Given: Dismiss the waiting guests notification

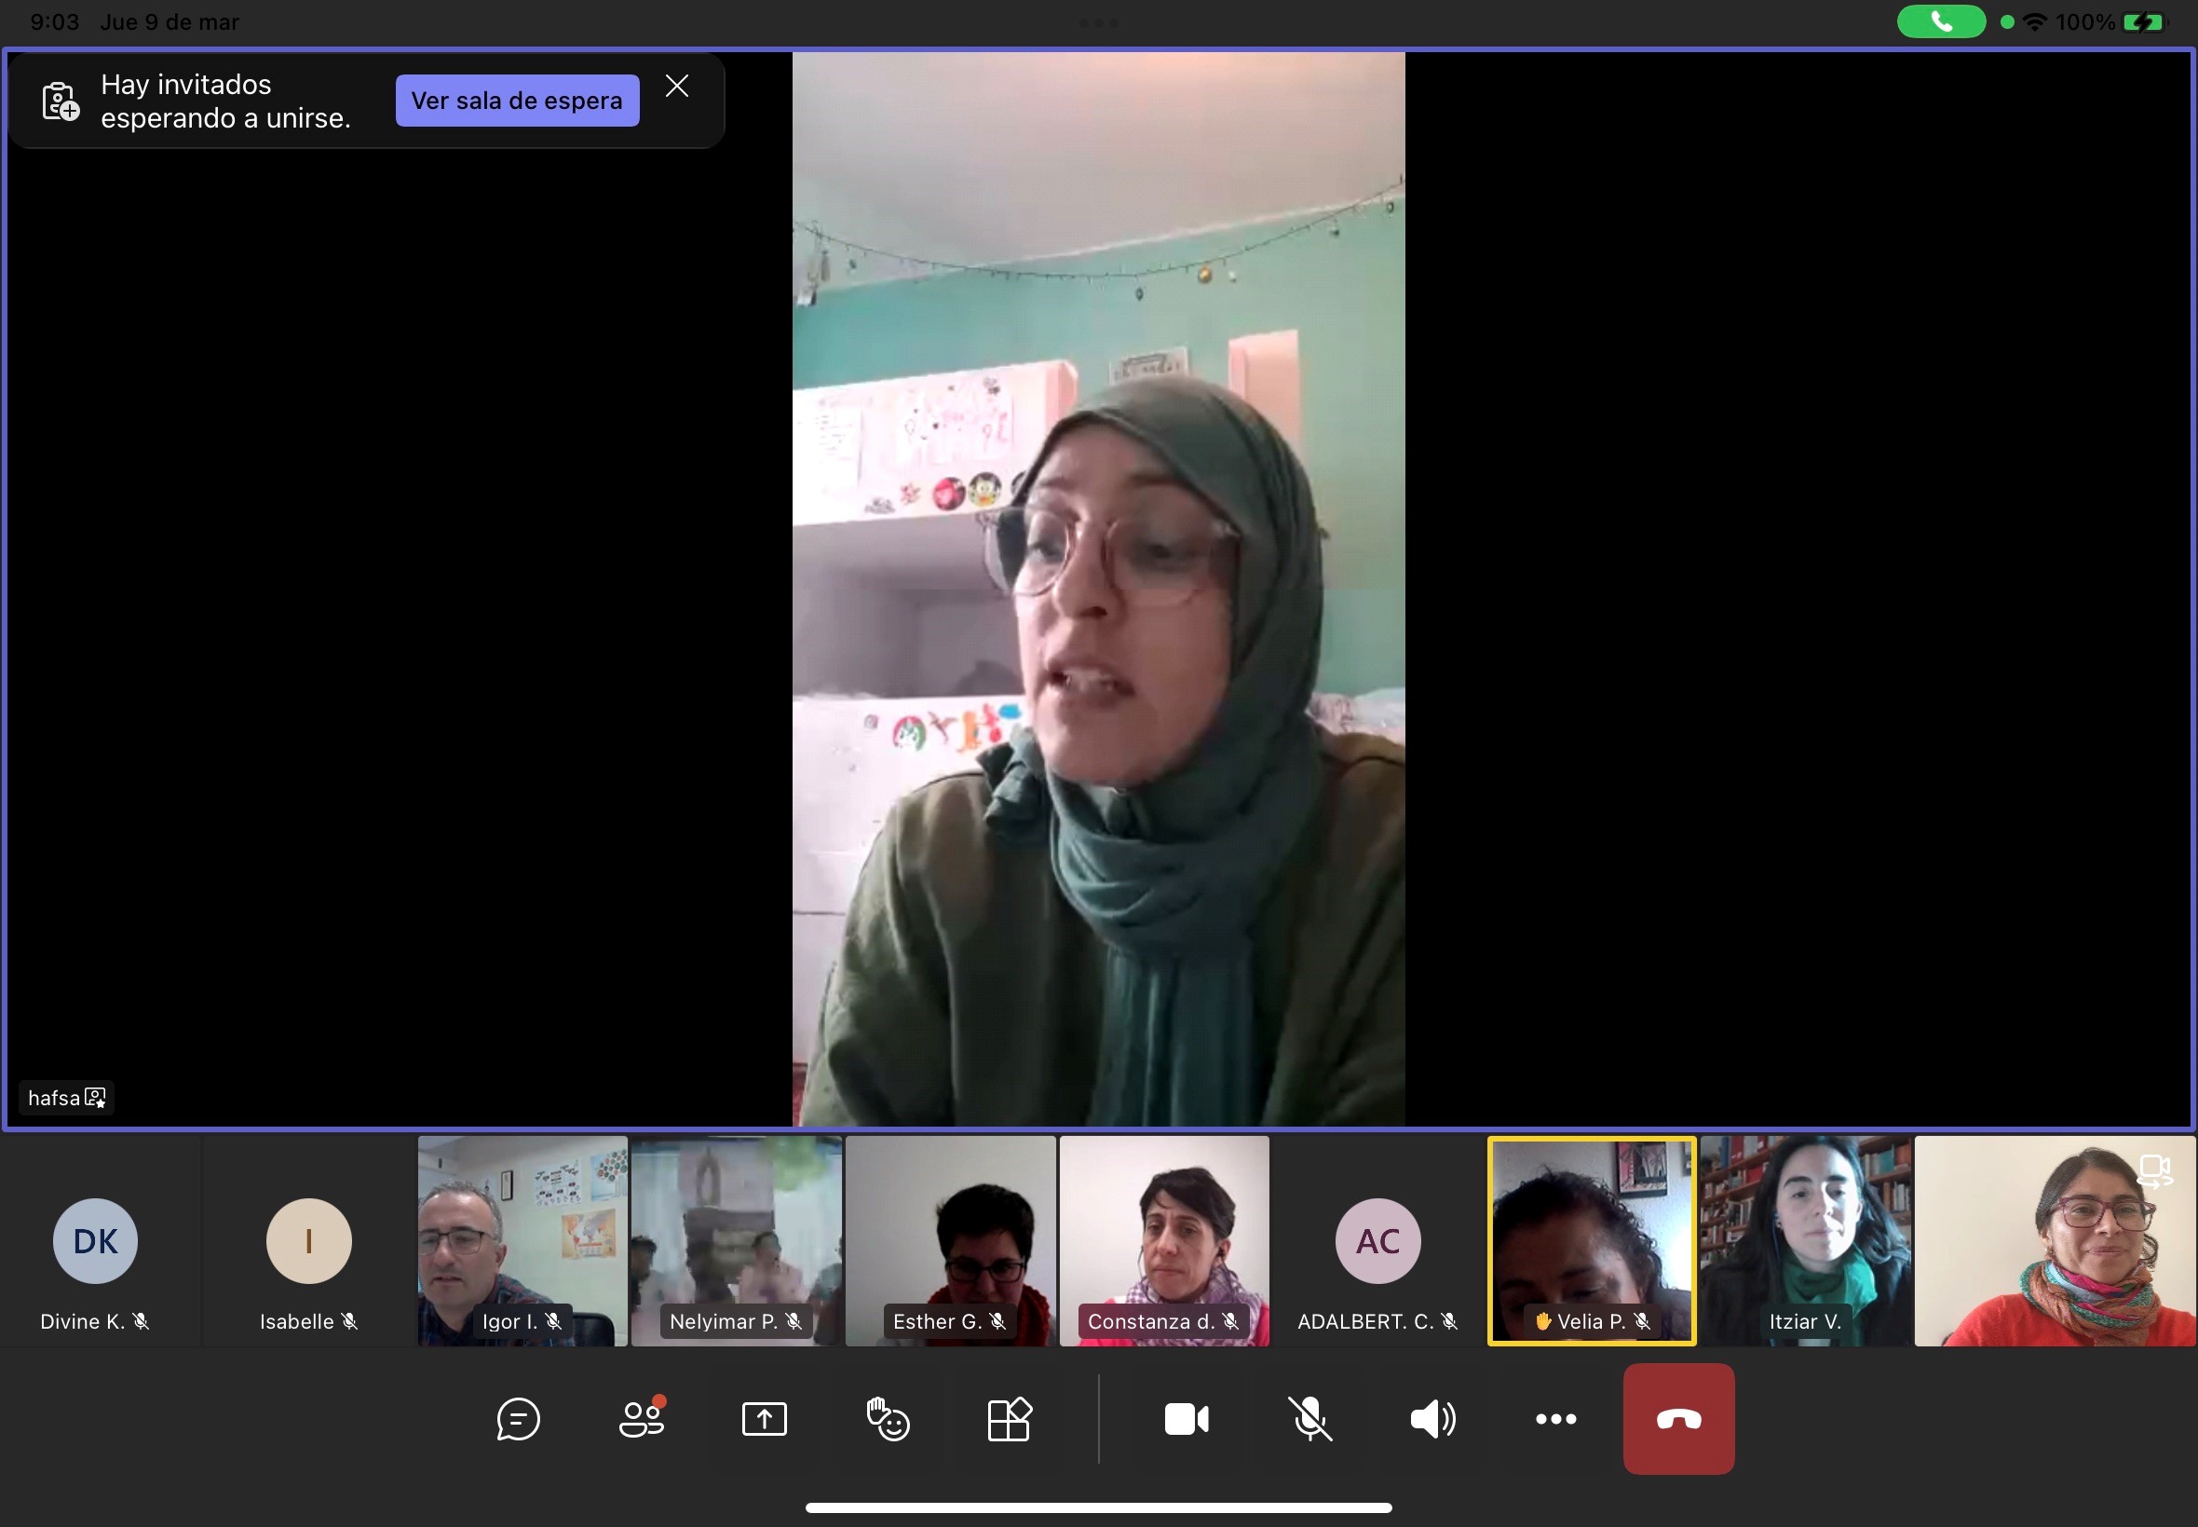Looking at the screenshot, I should pyautogui.click(x=676, y=86).
